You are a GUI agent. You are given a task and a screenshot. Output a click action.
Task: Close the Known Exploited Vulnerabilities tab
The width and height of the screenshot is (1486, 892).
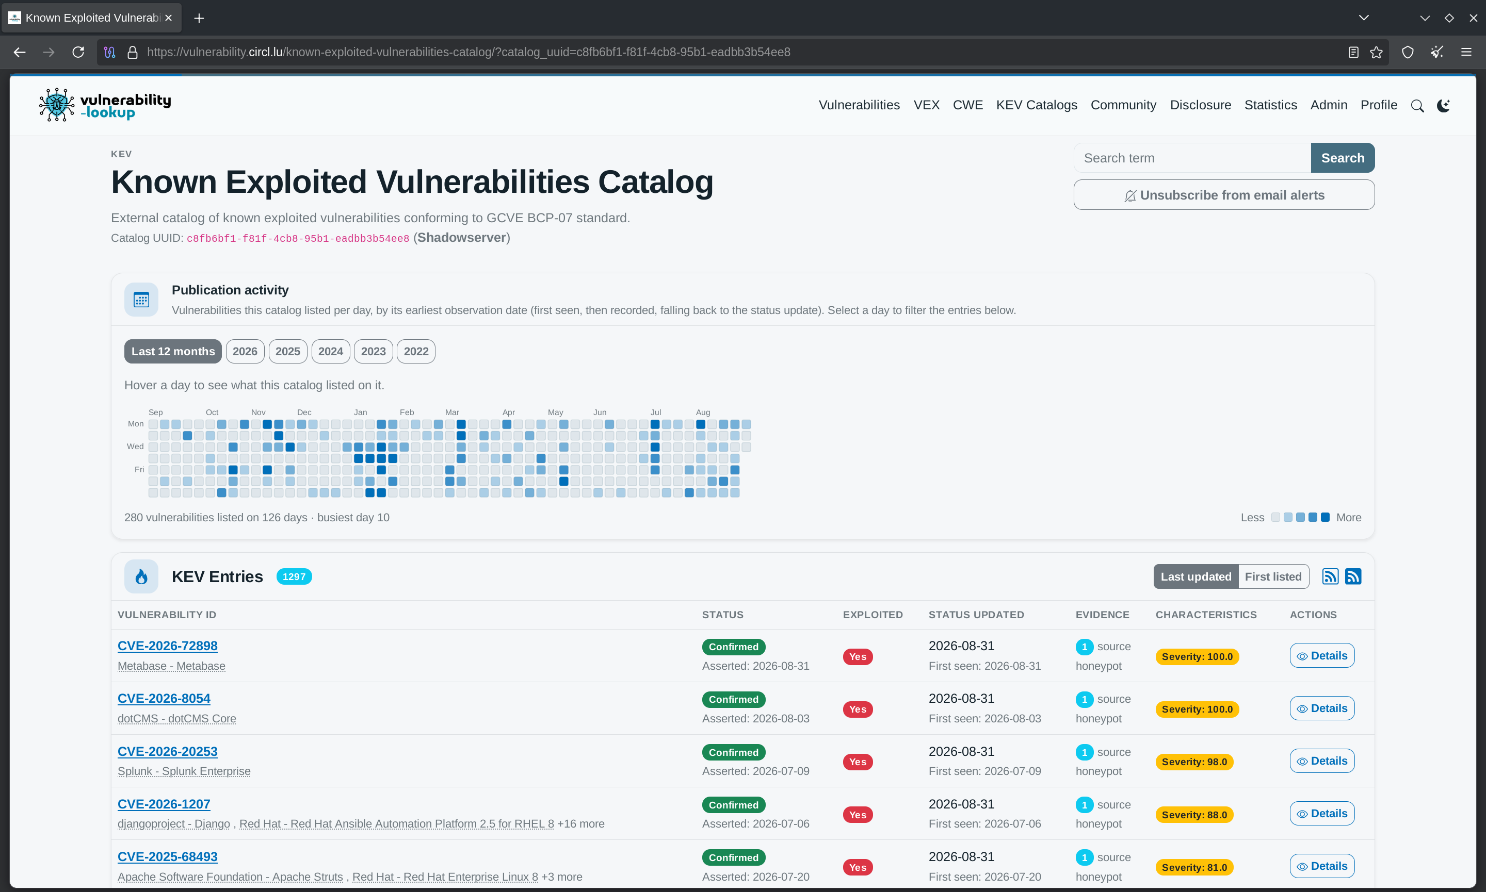[169, 18]
